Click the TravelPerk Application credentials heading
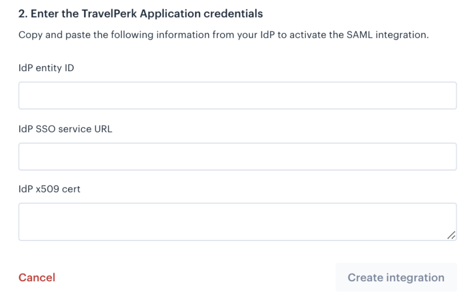 click(x=140, y=14)
